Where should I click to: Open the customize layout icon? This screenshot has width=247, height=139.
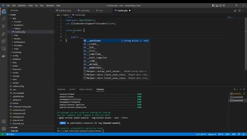point(224,5)
